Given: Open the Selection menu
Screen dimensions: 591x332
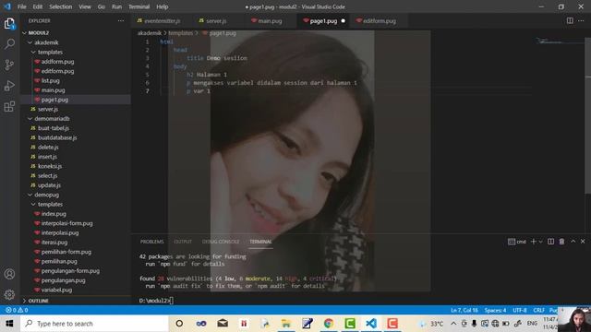Looking at the screenshot, I should [60, 6].
